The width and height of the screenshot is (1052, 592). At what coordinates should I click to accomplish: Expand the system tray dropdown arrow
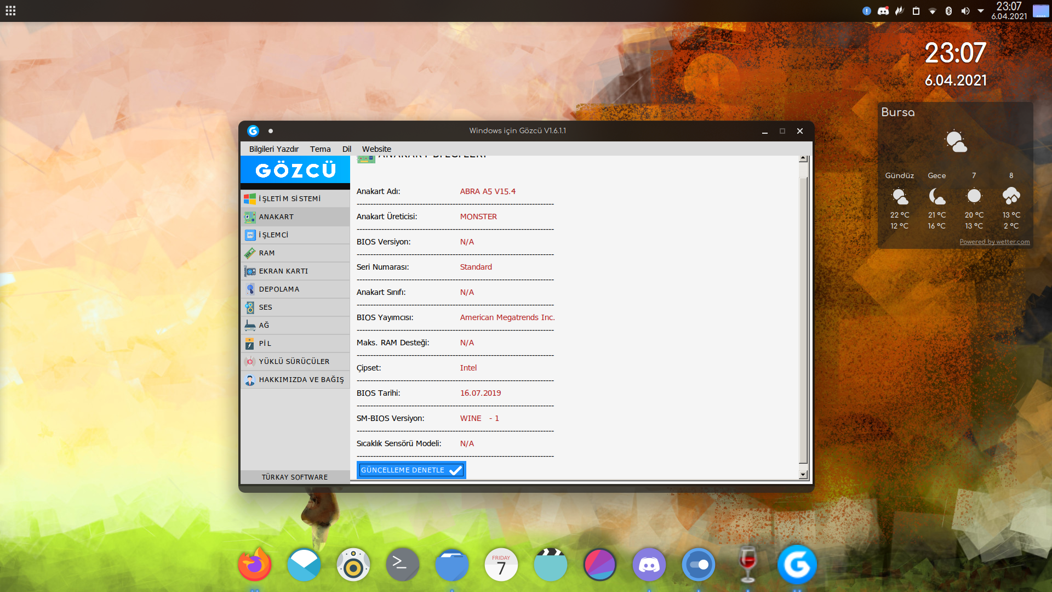[981, 11]
